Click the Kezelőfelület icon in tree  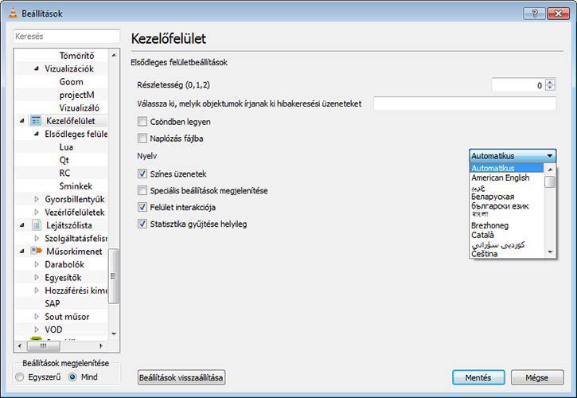pyautogui.click(x=35, y=121)
